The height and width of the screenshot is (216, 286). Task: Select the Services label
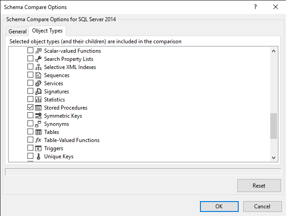[x=54, y=83]
